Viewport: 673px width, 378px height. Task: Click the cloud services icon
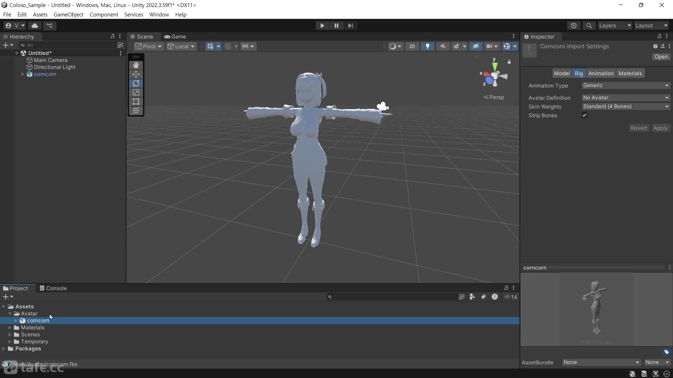pyautogui.click(x=35, y=26)
